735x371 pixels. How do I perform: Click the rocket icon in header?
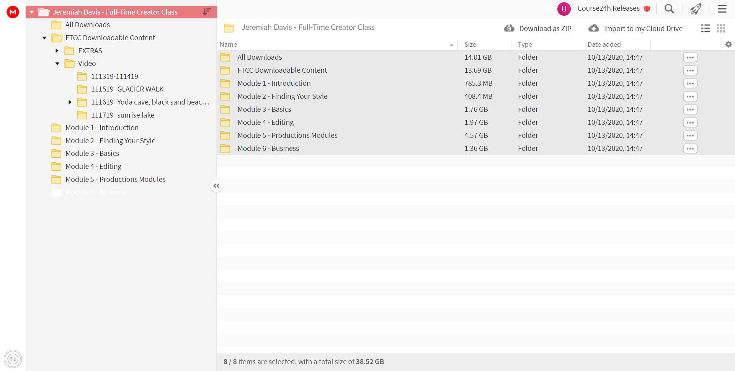tap(696, 9)
